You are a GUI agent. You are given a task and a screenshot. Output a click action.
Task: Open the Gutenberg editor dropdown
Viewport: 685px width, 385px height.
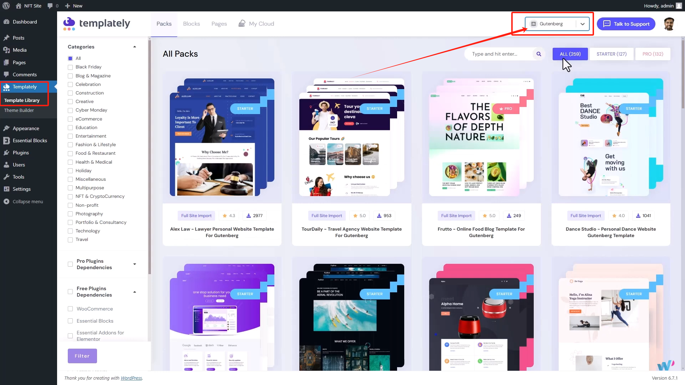click(x=583, y=24)
